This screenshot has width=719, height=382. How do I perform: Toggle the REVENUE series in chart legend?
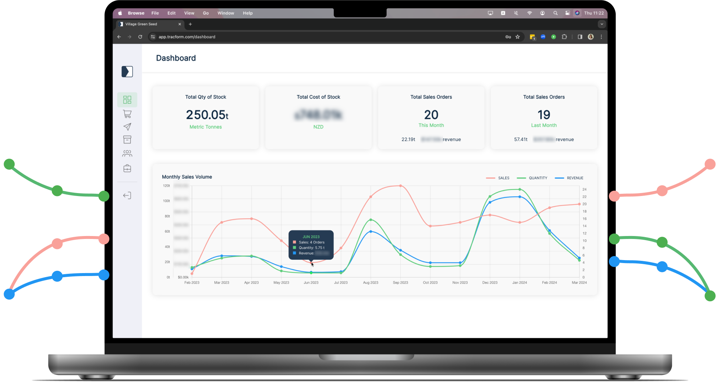569,178
